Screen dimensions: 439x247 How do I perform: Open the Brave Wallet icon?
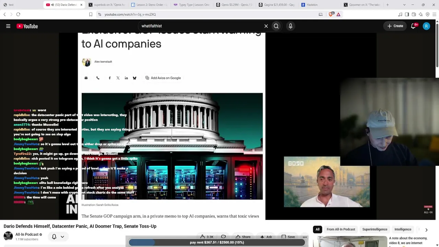coord(414,14)
